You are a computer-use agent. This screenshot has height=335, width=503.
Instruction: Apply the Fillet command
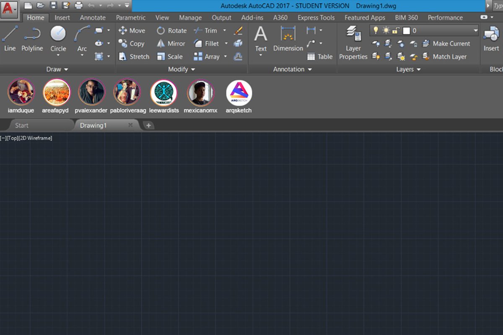pyautogui.click(x=206, y=44)
